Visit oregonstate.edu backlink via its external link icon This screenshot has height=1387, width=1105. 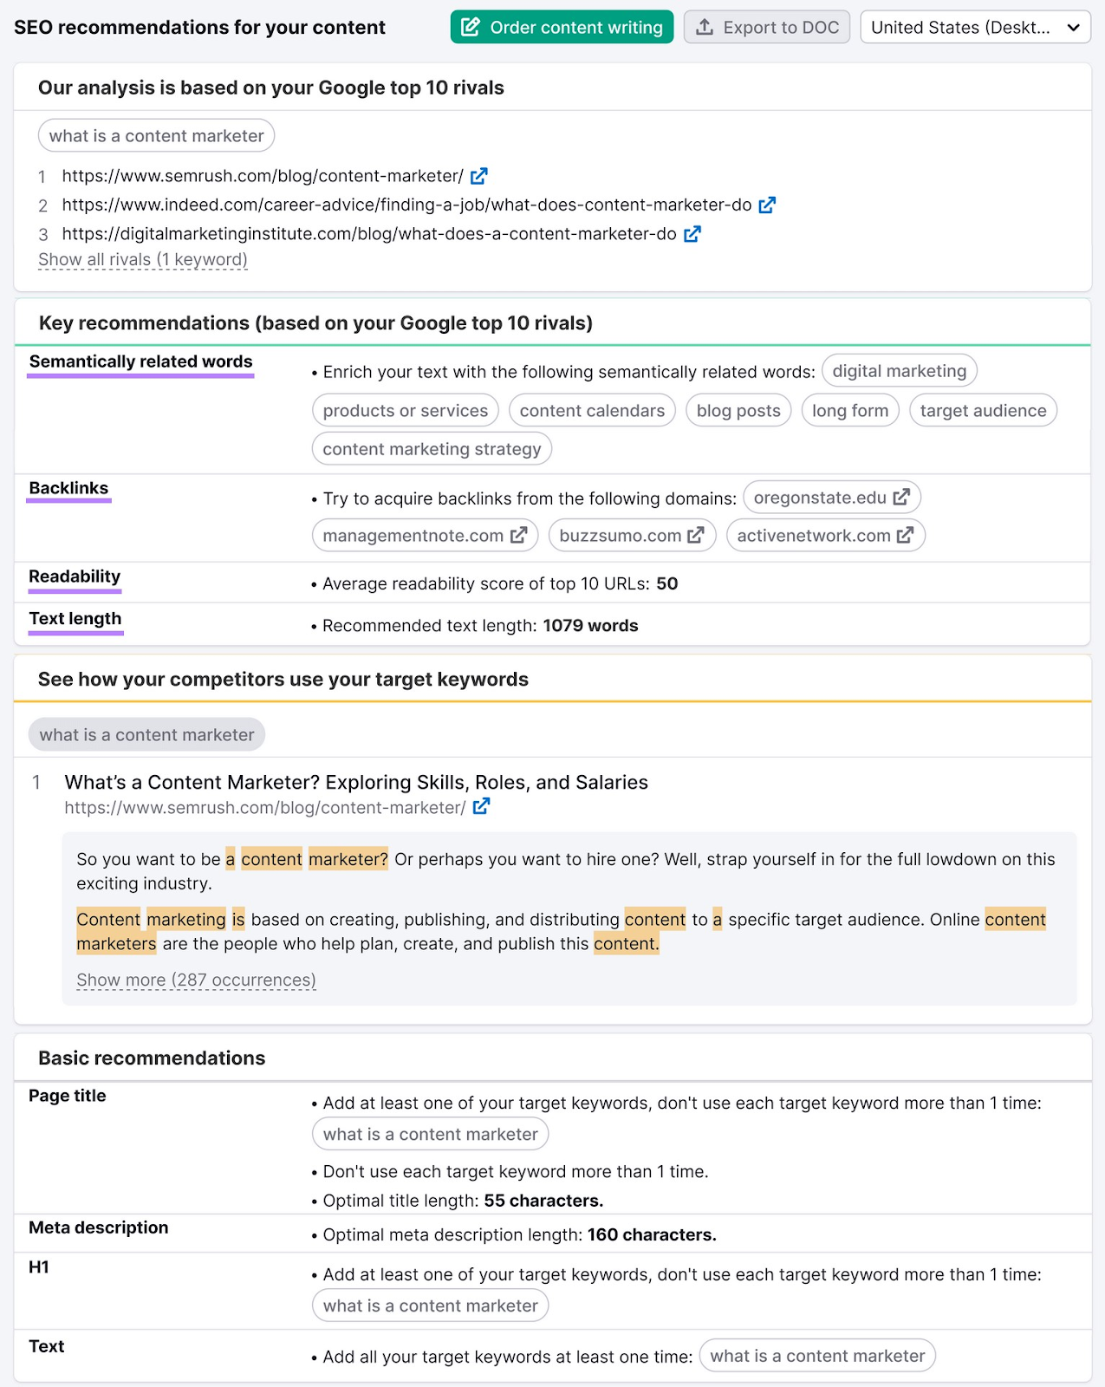click(x=902, y=497)
